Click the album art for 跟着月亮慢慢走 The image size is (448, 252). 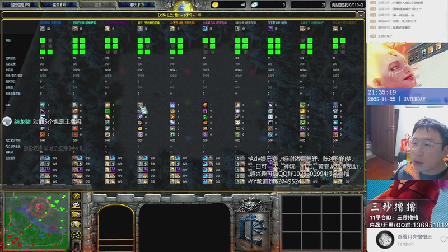(385, 240)
